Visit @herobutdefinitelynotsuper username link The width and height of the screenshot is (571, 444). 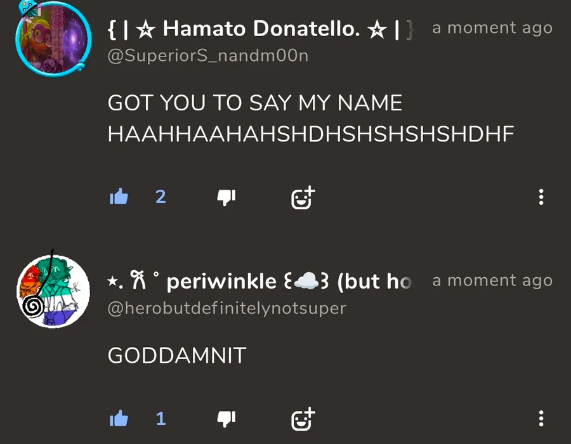[x=227, y=308]
